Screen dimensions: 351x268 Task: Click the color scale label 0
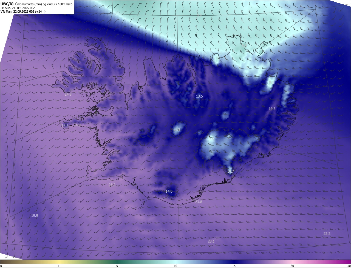[x=1, y=266]
